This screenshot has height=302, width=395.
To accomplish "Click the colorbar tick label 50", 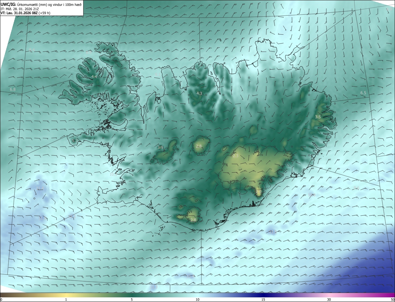I will coord(393,300).
